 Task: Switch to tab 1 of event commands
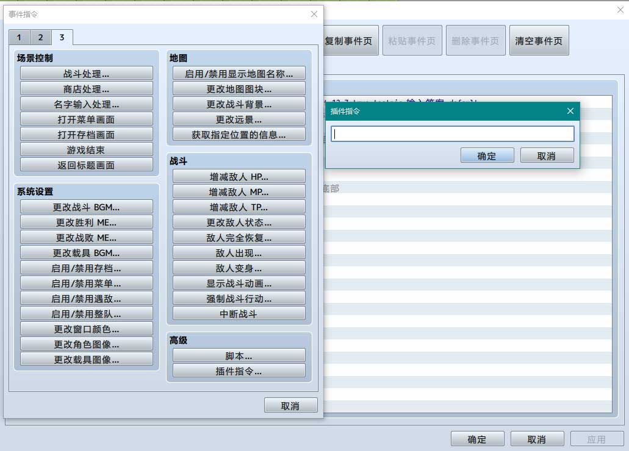tap(19, 37)
